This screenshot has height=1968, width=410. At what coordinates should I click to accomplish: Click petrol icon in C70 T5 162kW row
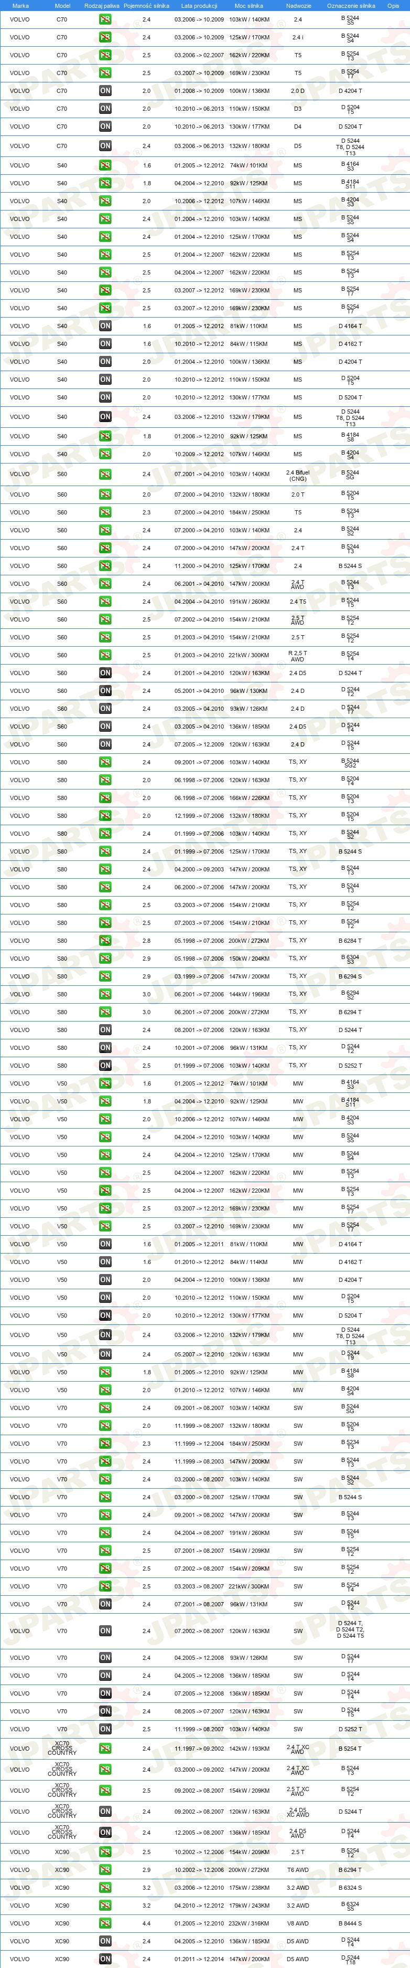pos(105,55)
